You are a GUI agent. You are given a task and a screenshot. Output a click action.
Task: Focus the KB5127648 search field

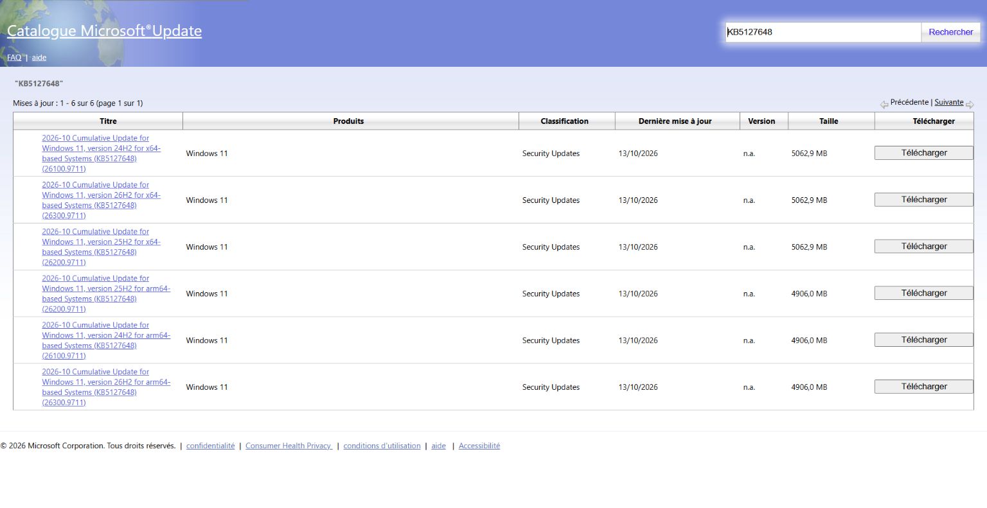click(823, 32)
